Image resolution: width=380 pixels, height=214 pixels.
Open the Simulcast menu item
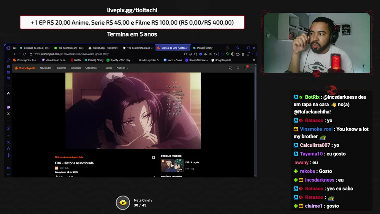coord(76,68)
